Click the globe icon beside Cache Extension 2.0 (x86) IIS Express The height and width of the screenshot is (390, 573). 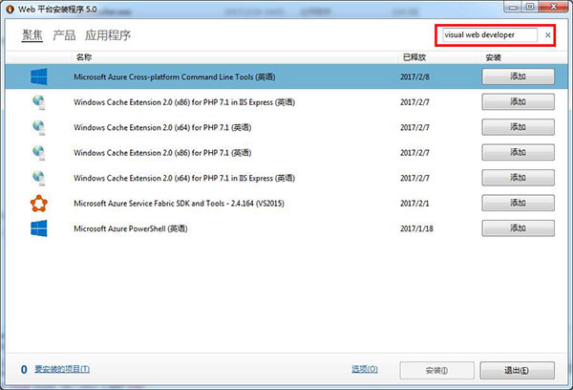pyautogui.click(x=39, y=102)
